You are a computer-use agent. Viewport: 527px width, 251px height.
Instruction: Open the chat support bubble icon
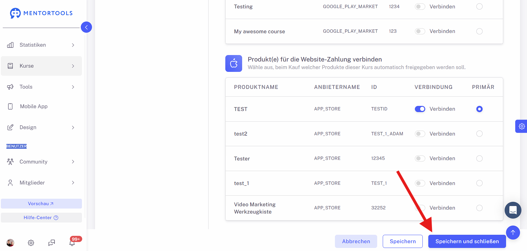[513, 210]
